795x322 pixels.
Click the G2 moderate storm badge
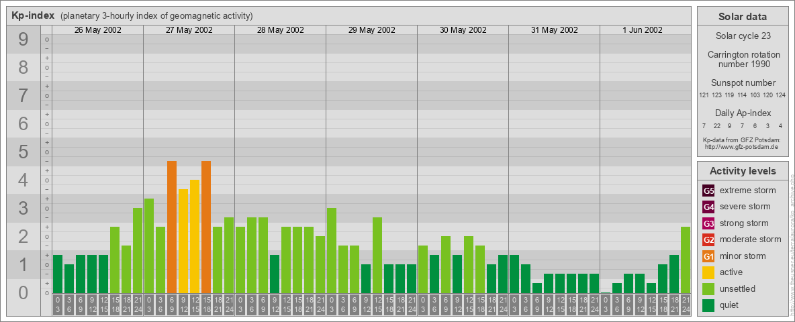708,239
